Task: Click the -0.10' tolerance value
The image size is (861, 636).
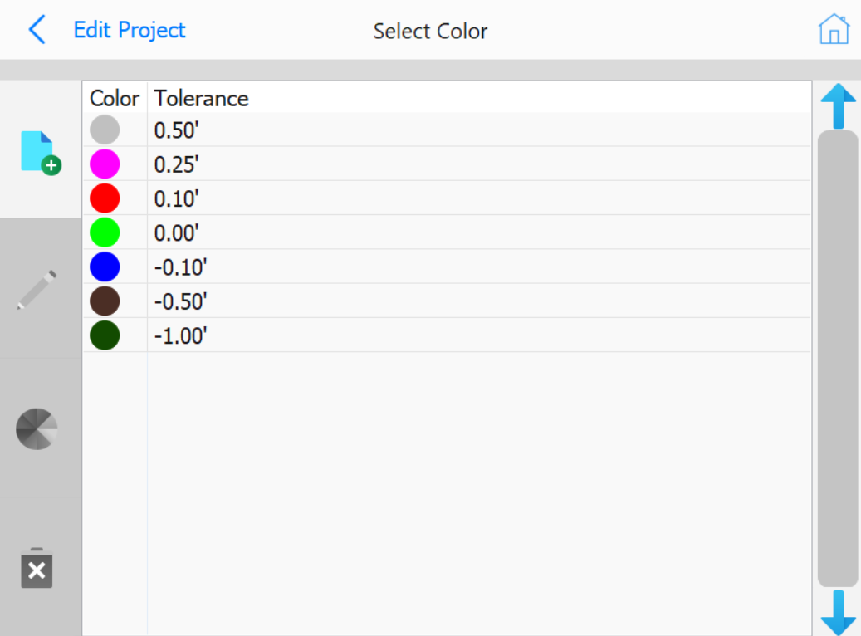Action: pyautogui.click(x=181, y=267)
